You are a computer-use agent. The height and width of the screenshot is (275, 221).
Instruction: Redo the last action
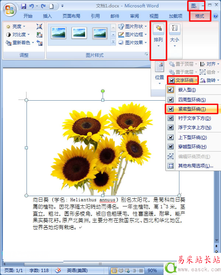[43, 6]
